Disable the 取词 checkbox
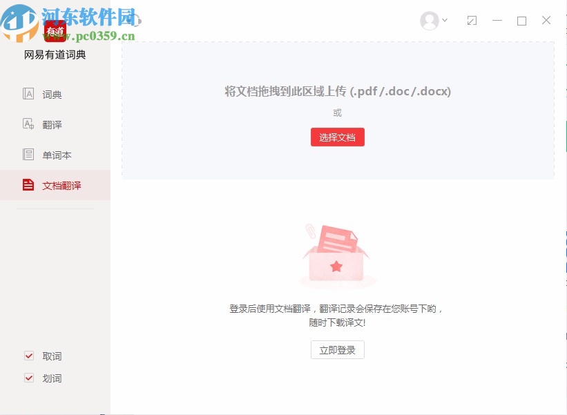Screen dimensions: 567x415 pyautogui.click(x=29, y=356)
